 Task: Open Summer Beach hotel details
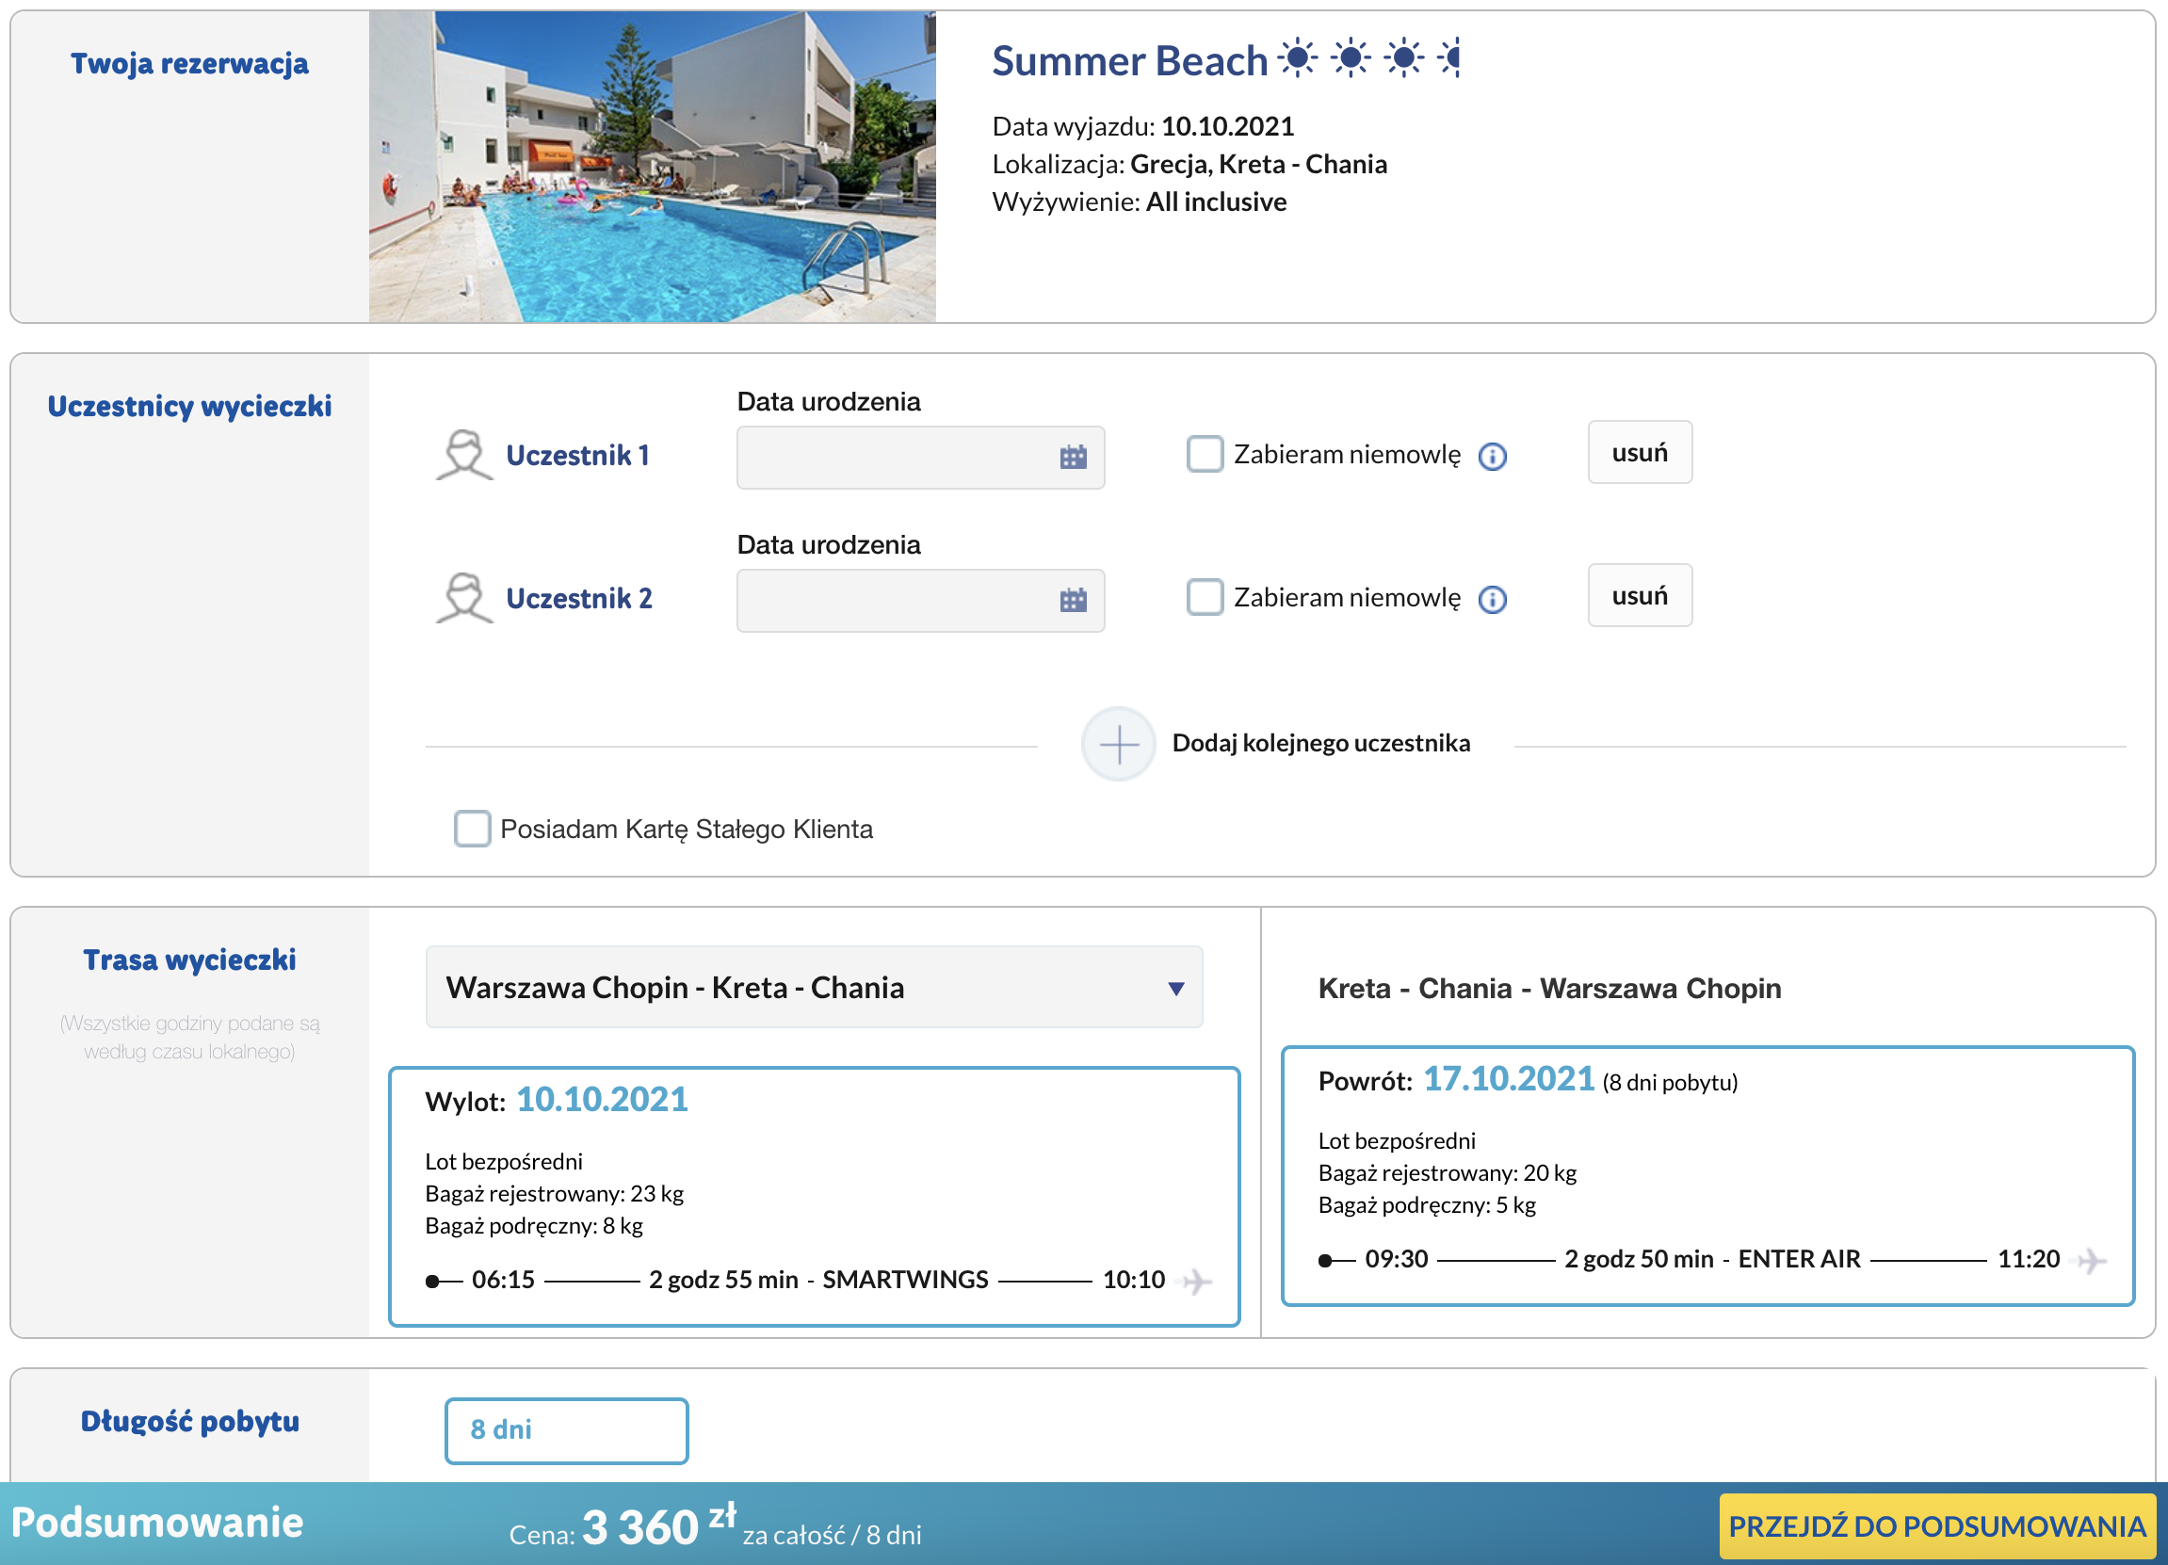(x=1127, y=60)
